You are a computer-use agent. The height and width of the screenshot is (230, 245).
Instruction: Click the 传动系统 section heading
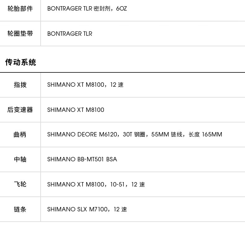(x=21, y=62)
